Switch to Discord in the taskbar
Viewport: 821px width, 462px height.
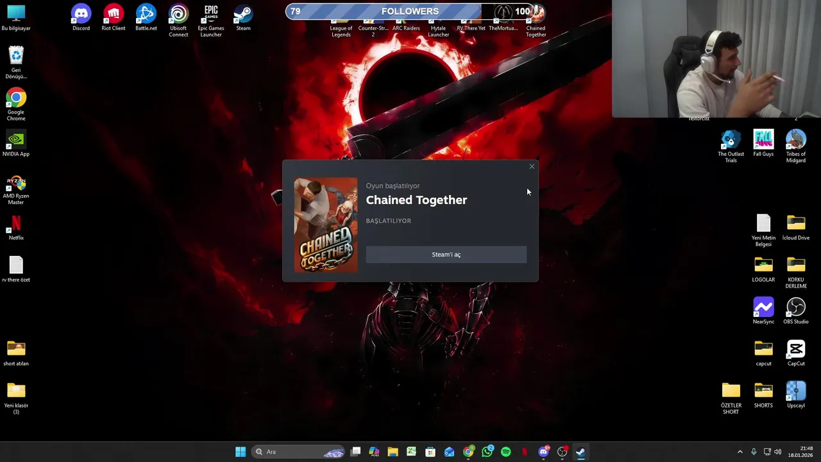pyautogui.click(x=544, y=452)
